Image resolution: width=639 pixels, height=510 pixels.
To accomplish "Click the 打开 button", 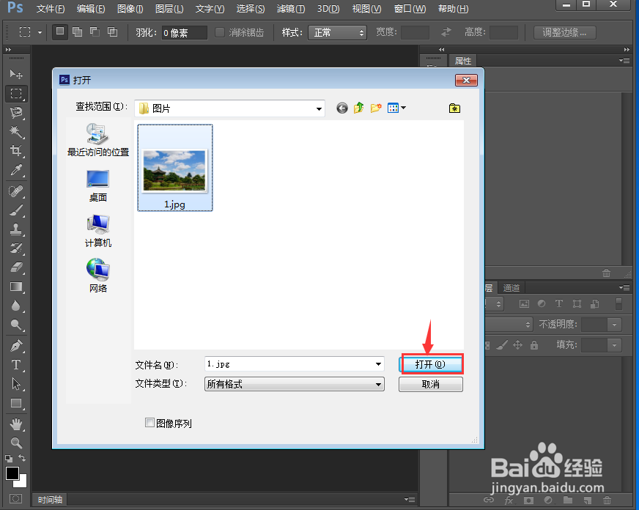I will click(x=432, y=363).
